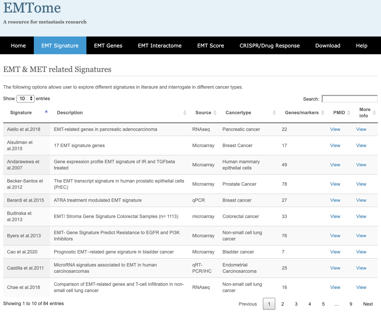Click the Next pagination button
The image size is (381, 315).
click(368, 304)
